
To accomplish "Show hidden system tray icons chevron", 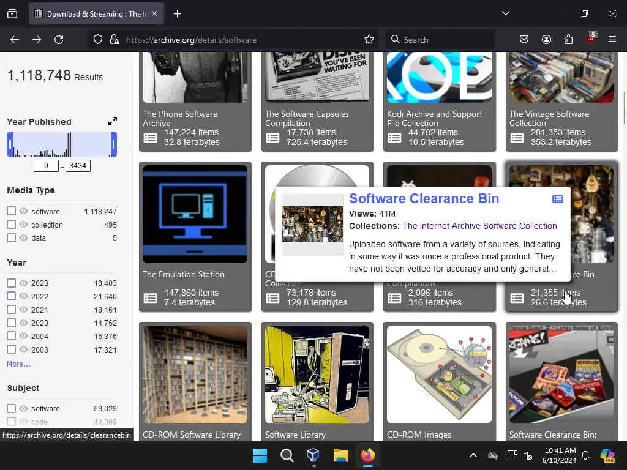I will click(473, 455).
